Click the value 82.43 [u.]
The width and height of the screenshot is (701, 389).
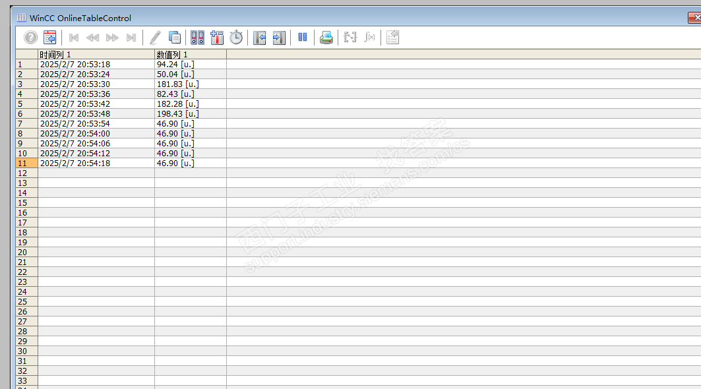(x=175, y=94)
